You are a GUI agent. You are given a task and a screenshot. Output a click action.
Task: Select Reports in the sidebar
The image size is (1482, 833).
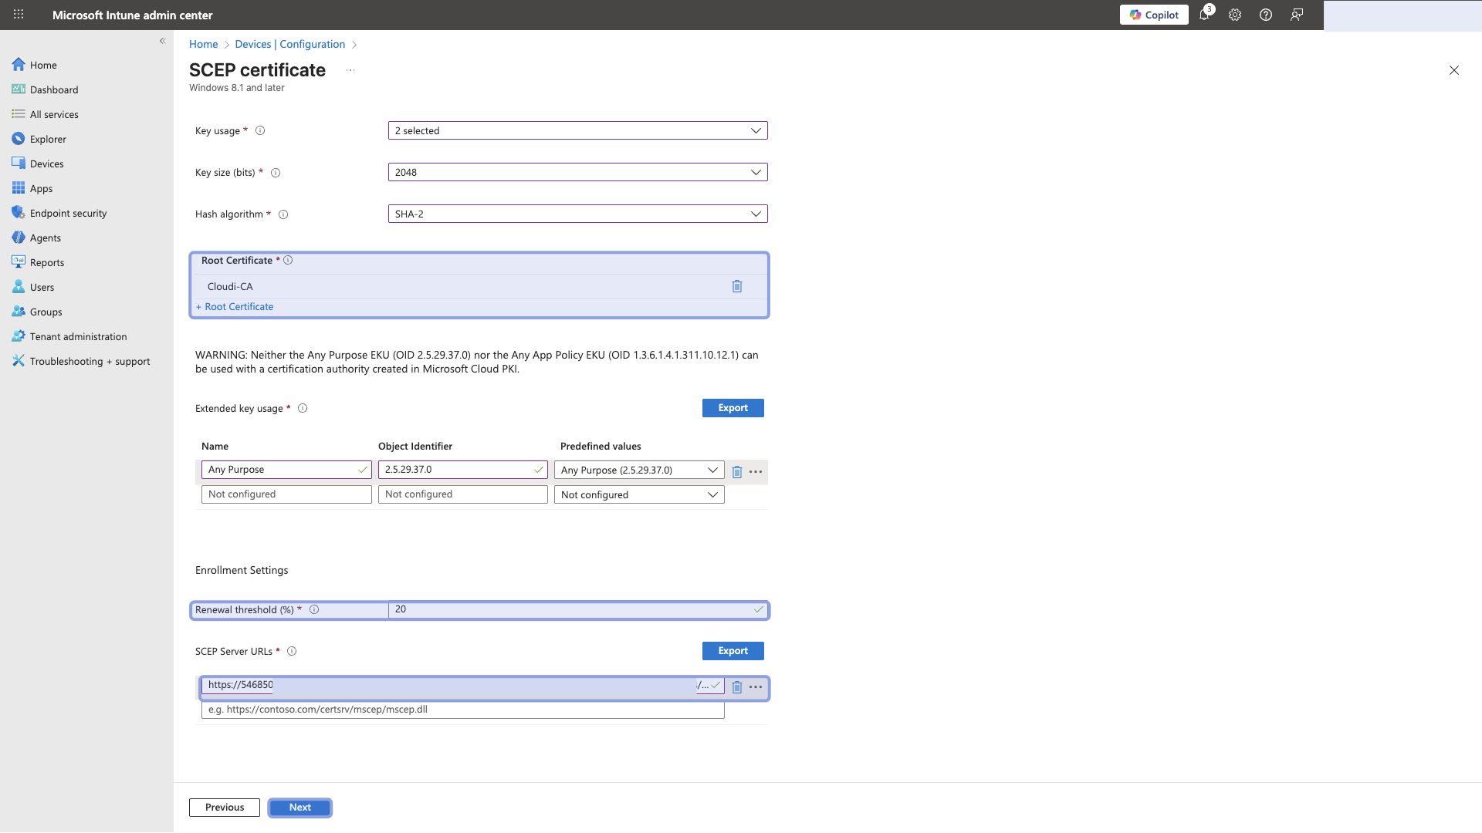pos(46,262)
